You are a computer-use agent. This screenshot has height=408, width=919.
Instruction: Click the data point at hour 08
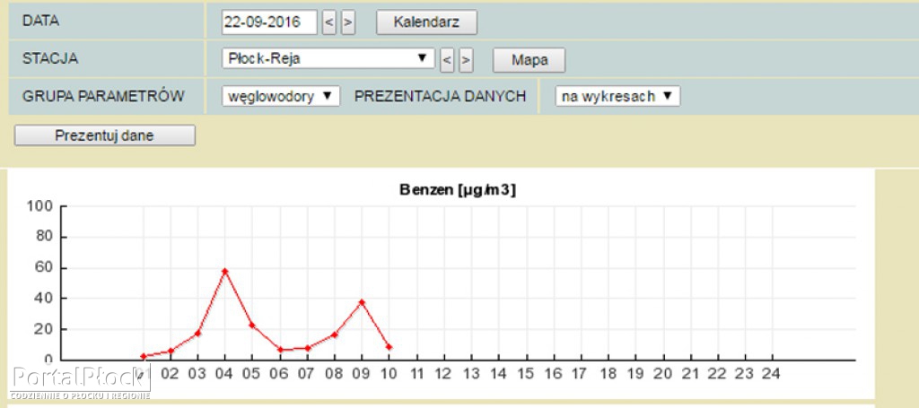pos(334,334)
